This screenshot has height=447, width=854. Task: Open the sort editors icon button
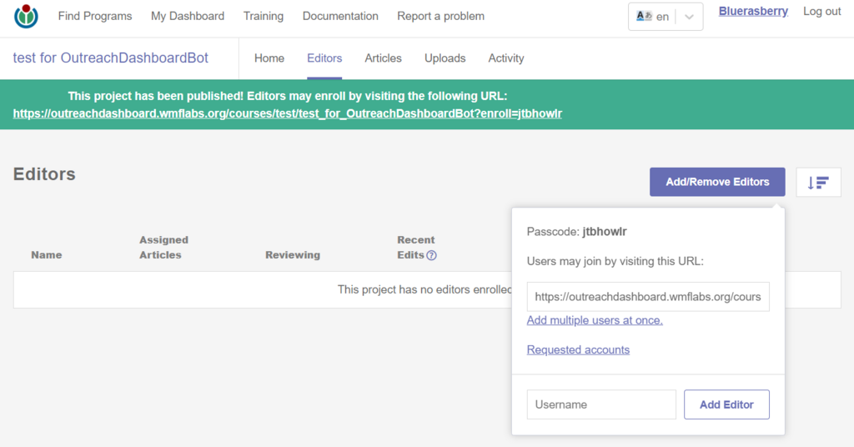point(818,183)
